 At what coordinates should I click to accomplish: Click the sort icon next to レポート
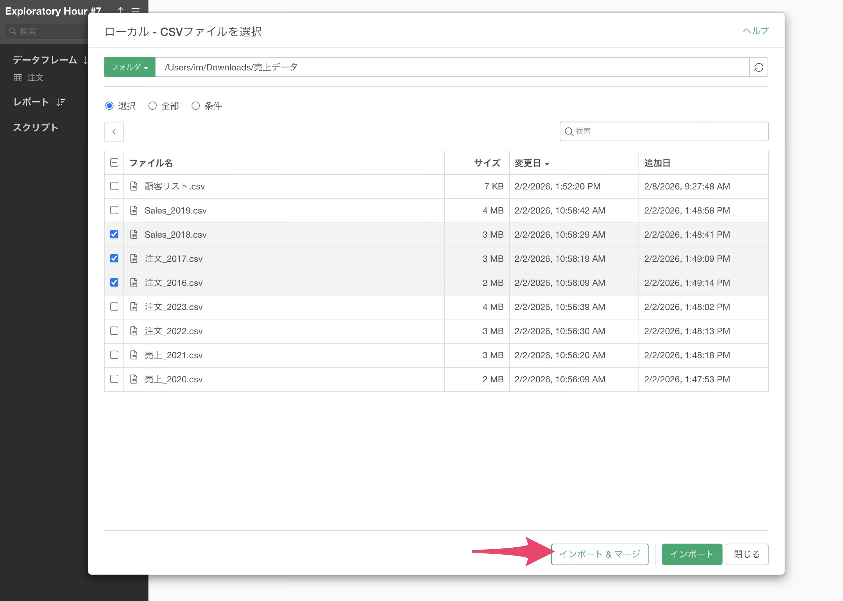[x=61, y=102]
